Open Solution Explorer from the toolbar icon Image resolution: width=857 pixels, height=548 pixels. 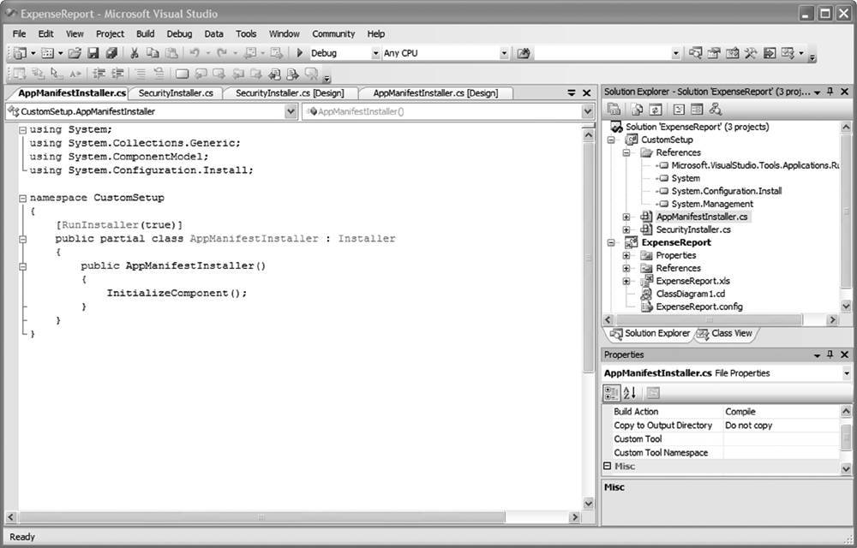click(695, 53)
